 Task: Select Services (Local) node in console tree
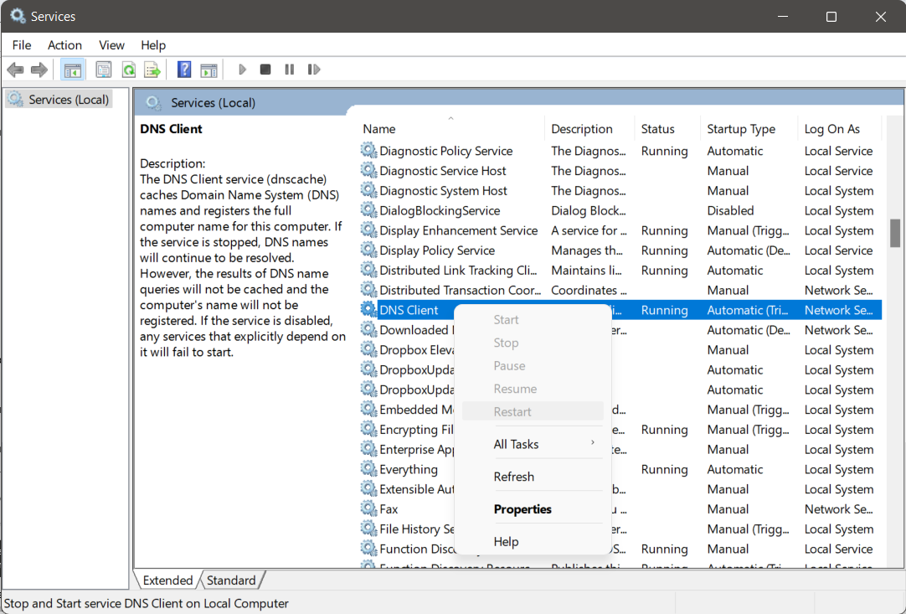pos(59,100)
